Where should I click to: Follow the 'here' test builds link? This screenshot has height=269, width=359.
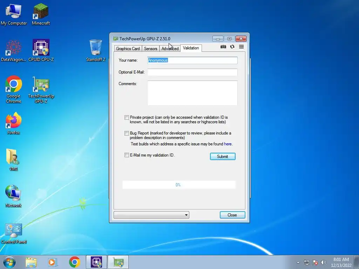[x=228, y=144]
